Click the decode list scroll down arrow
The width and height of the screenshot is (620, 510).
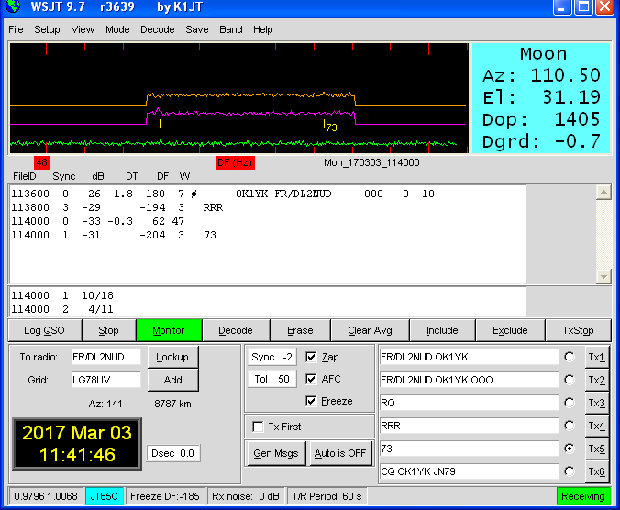[603, 276]
